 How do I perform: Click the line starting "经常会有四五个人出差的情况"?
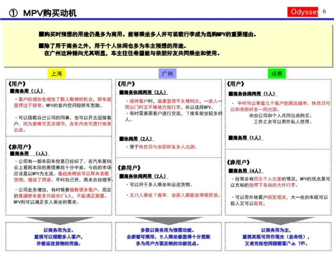click(x=281, y=179)
